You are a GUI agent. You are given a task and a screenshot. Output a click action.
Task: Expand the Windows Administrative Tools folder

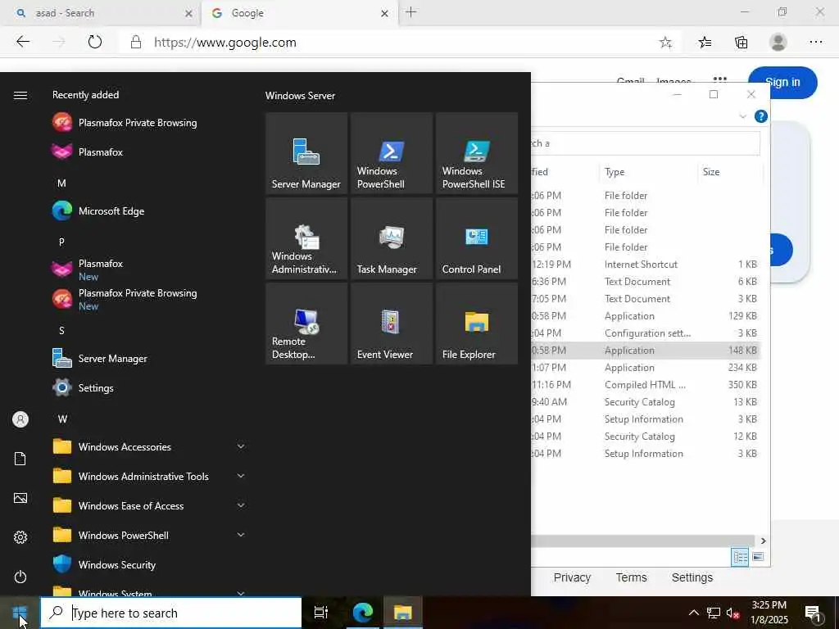tap(149, 476)
